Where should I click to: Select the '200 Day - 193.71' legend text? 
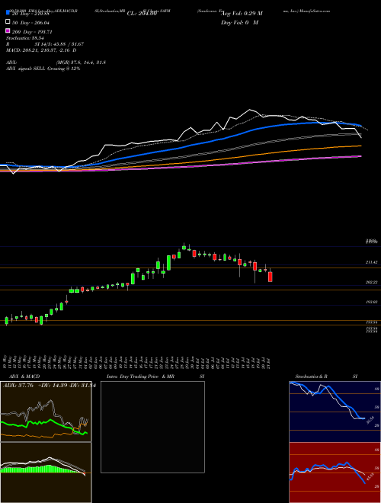32,32
